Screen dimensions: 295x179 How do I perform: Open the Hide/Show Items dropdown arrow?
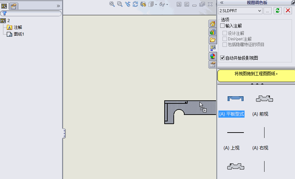coord(167,4)
